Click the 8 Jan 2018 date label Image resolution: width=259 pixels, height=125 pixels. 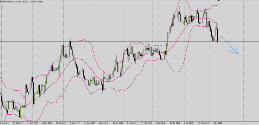point(103,123)
